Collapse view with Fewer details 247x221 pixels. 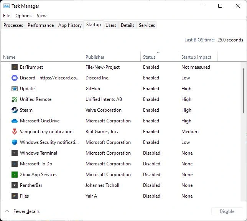22,211
